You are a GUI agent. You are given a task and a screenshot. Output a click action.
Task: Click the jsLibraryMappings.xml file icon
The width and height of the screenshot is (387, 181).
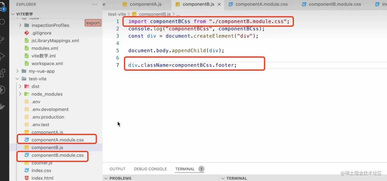(x=26, y=41)
